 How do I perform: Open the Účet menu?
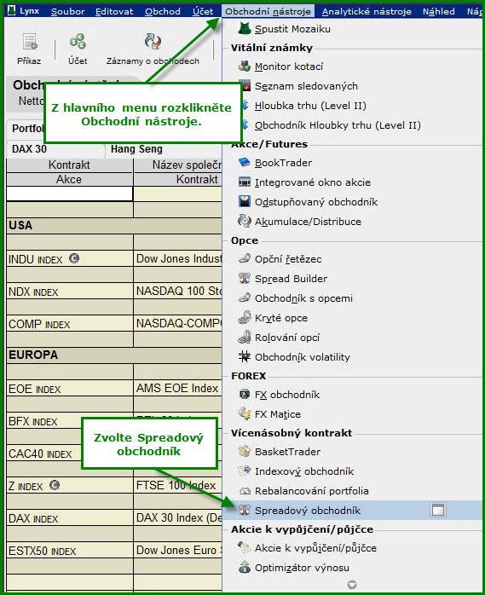(x=203, y=11)
